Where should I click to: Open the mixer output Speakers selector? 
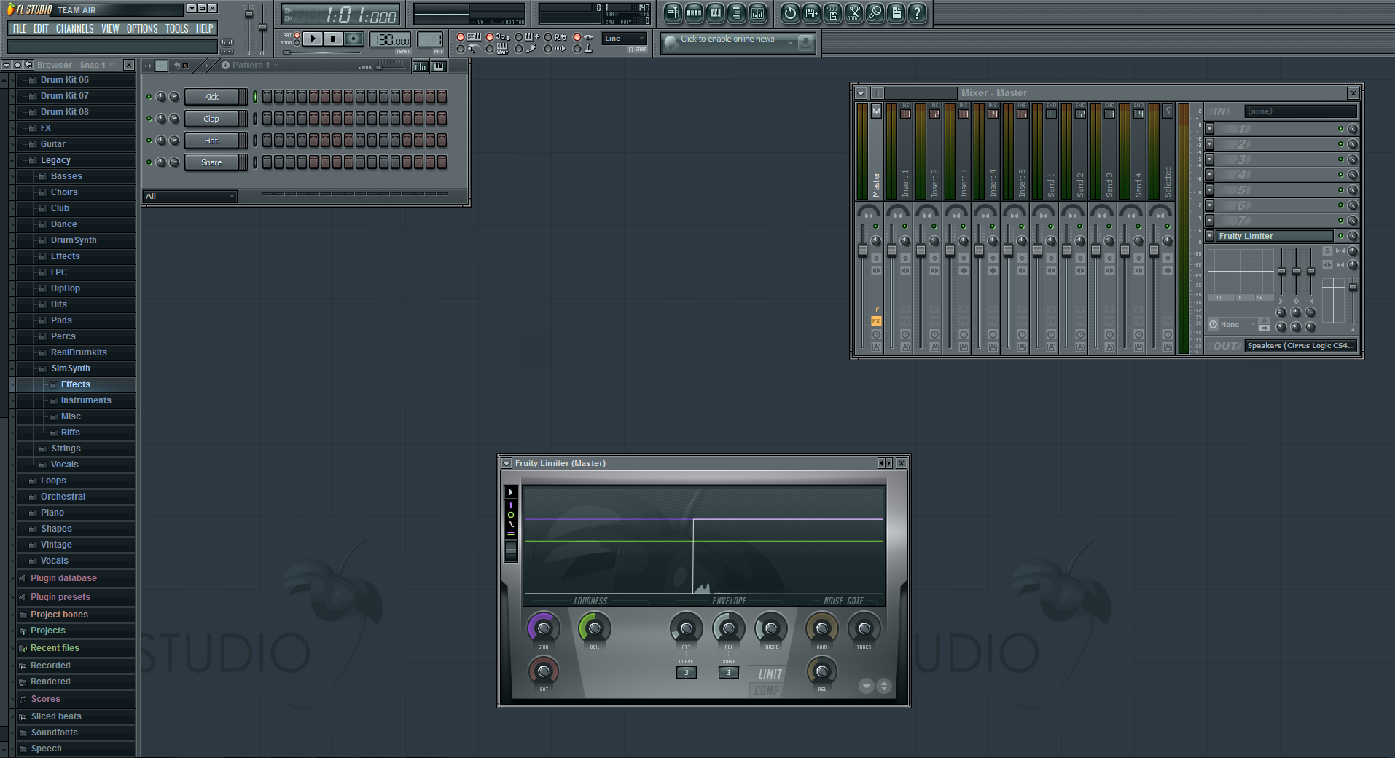click(1301, 346)
